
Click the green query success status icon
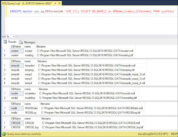pos(4,134)
